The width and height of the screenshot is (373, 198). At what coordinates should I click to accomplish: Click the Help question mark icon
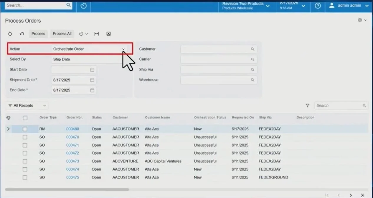point(318,5)
